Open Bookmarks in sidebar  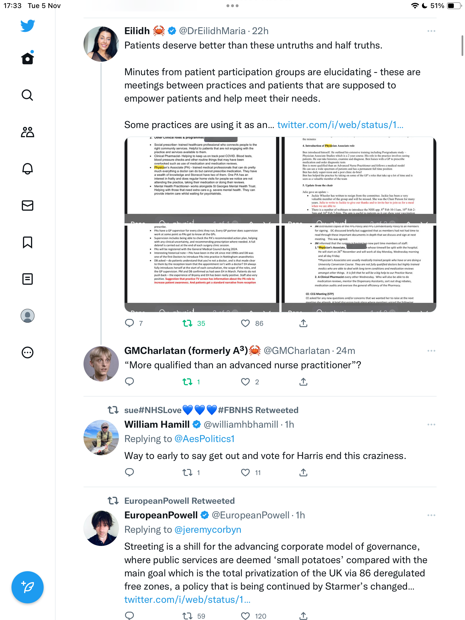28,242
